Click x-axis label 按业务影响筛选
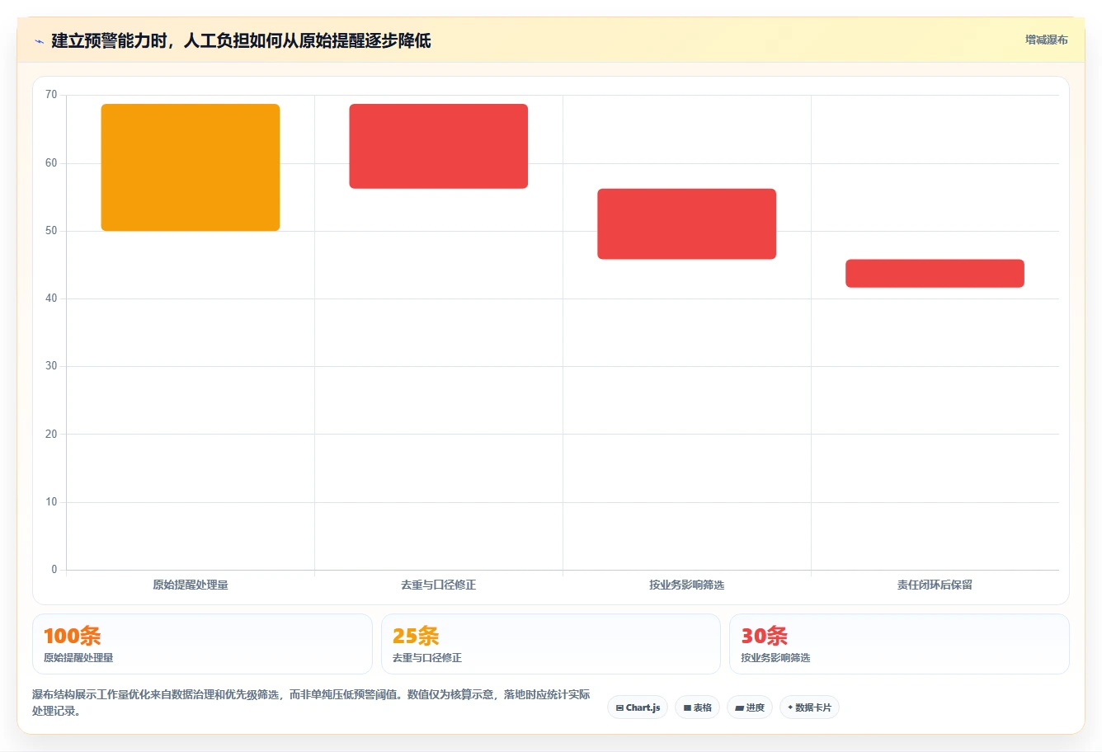The image size is (1102, 752). click(687, 585)
